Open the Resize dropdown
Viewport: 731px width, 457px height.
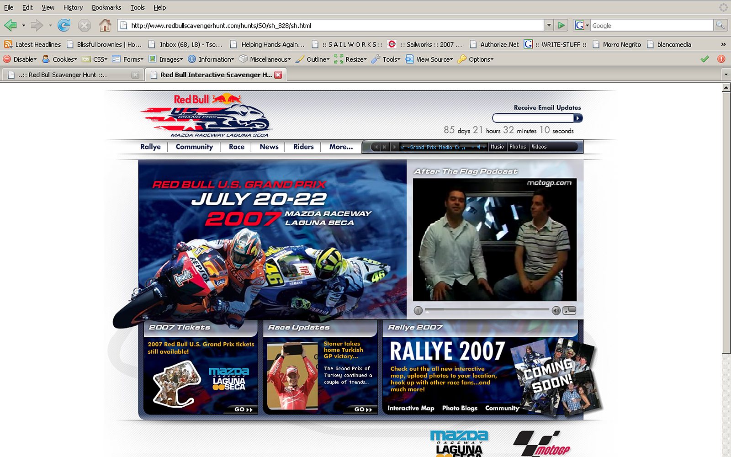(350, 59)
